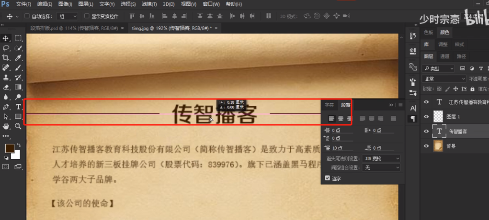Switch to the 通道 panel tab

(445, 56)
